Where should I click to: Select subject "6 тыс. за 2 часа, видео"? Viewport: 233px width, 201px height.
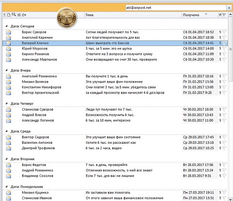click(104, 148)
